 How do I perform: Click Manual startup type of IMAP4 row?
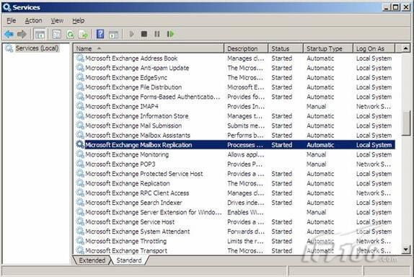(x=316, y=107)
